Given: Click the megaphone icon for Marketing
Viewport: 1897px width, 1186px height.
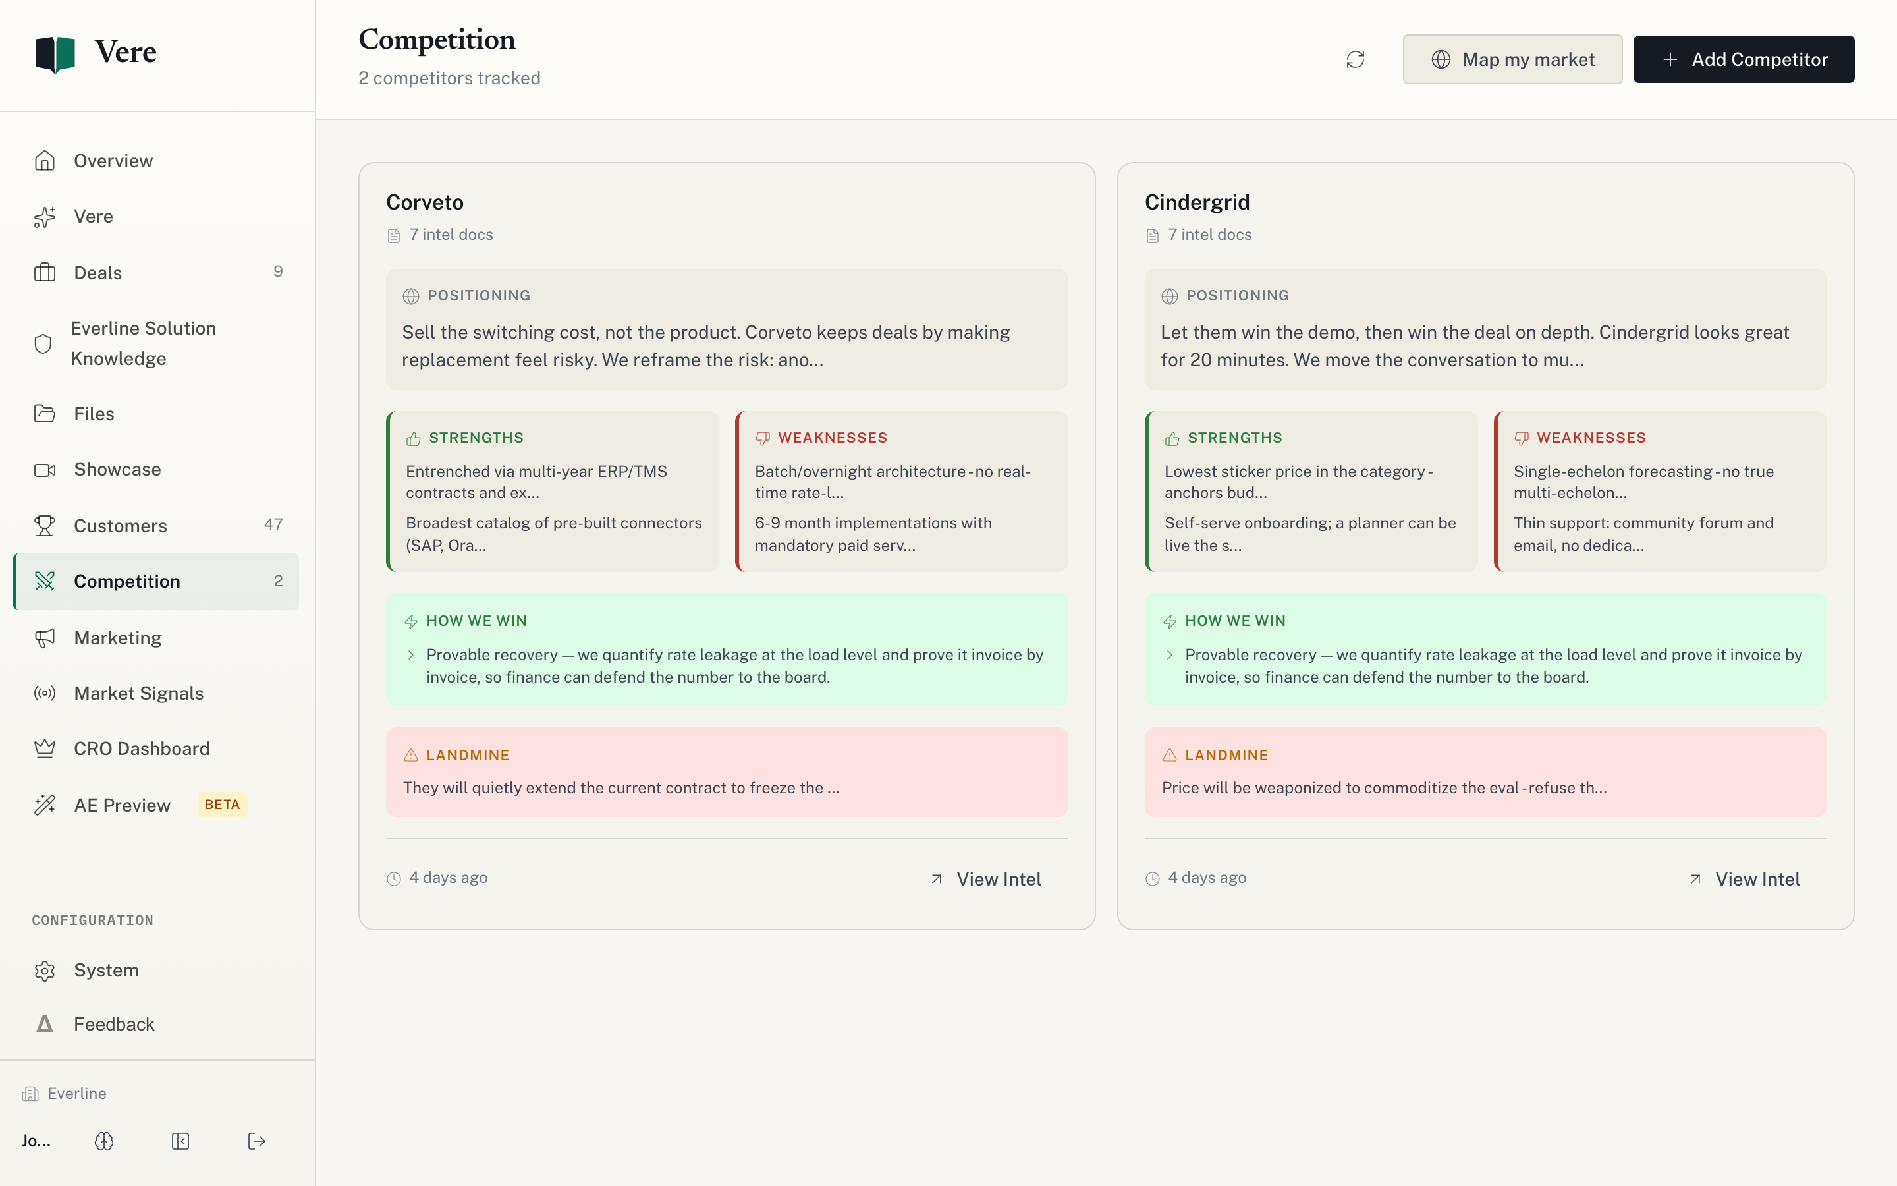Looking at the screenshot, I should (45, 638).
